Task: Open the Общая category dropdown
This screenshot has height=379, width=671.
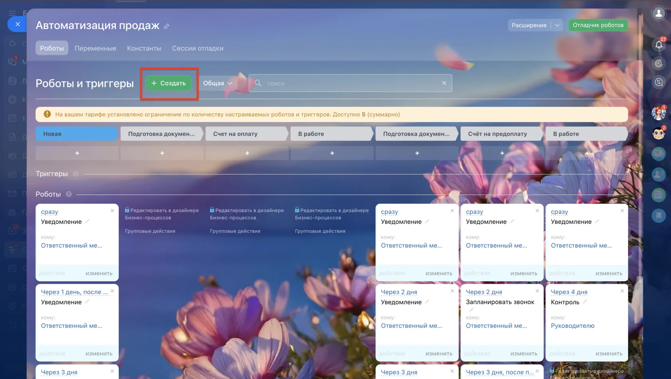Action: [218, 83]
